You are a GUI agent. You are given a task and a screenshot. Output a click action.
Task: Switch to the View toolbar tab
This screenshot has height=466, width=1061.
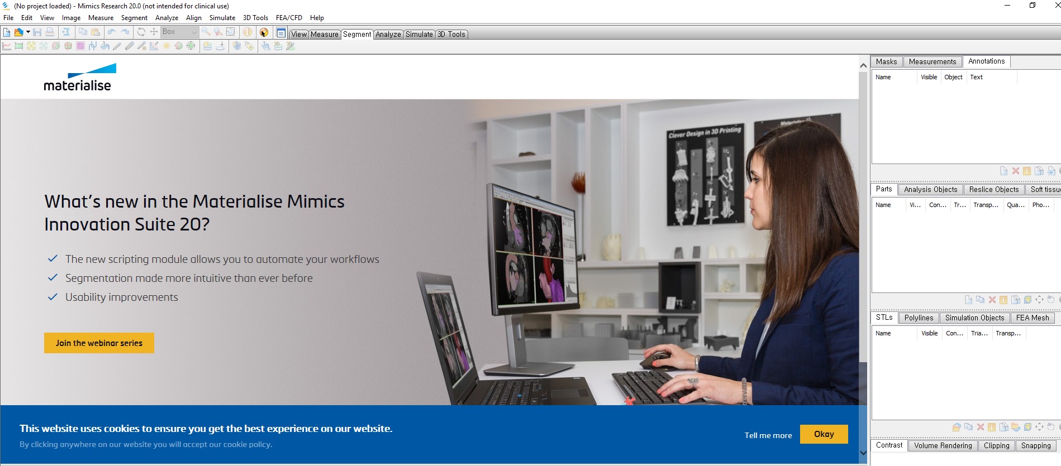tap(299, 35)
